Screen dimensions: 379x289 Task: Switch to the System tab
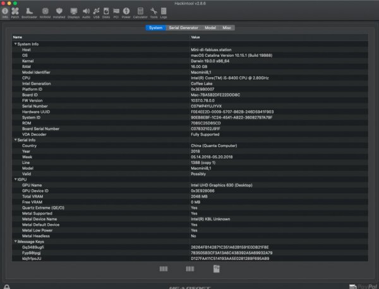point(155,28)
